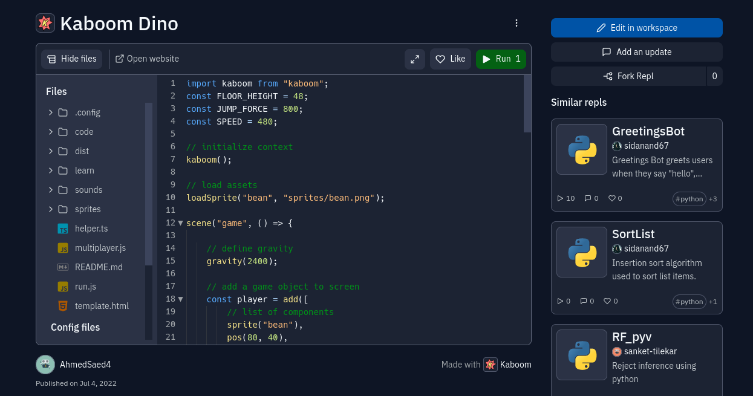
Task: Click SortList likes heart icon
Action: pyautogui.click(x=607, y=301)
